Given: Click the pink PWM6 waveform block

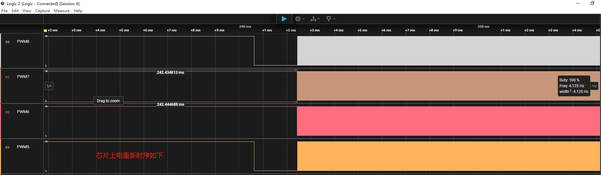Looking at the screenshot, I should click(448, 121).
